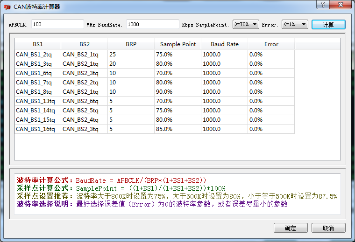Viewport: 355px width, 242px height.
Task: Click the BRP value 25 cell
Action: 131,55
